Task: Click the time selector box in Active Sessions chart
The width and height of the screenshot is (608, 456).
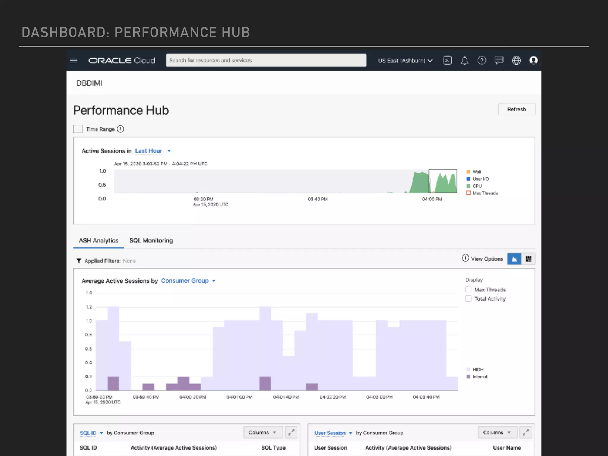Action: pyautogui.click(x=443, y=181)
